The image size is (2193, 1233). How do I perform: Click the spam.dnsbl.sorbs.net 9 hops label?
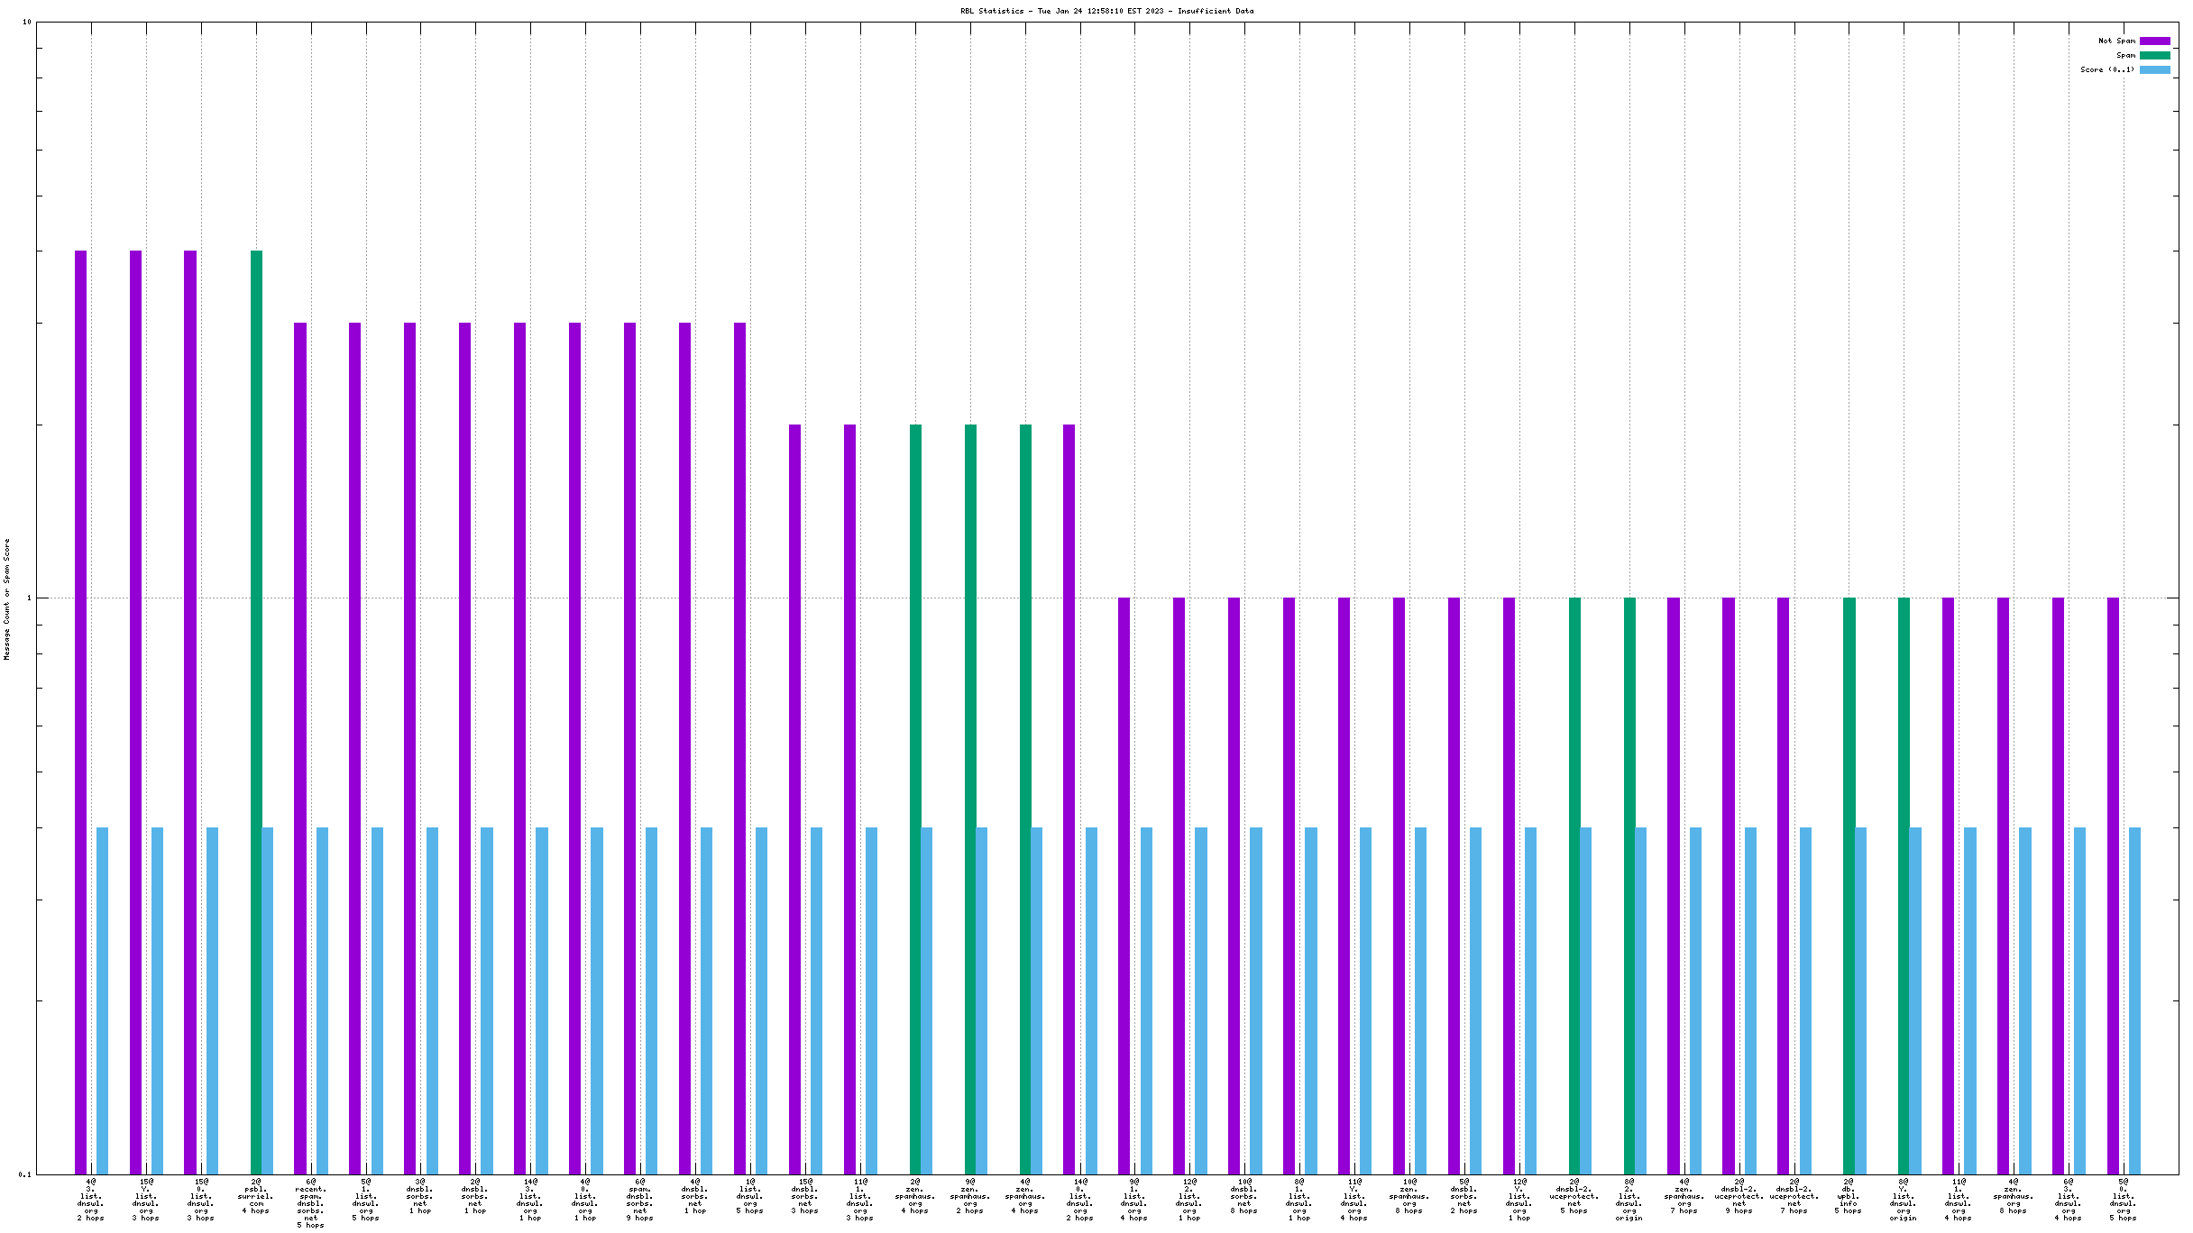[640, 1200]
